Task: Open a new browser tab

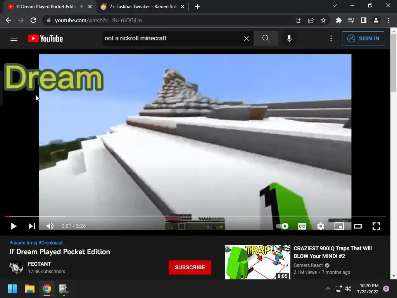Action: (x=197, y=7)
